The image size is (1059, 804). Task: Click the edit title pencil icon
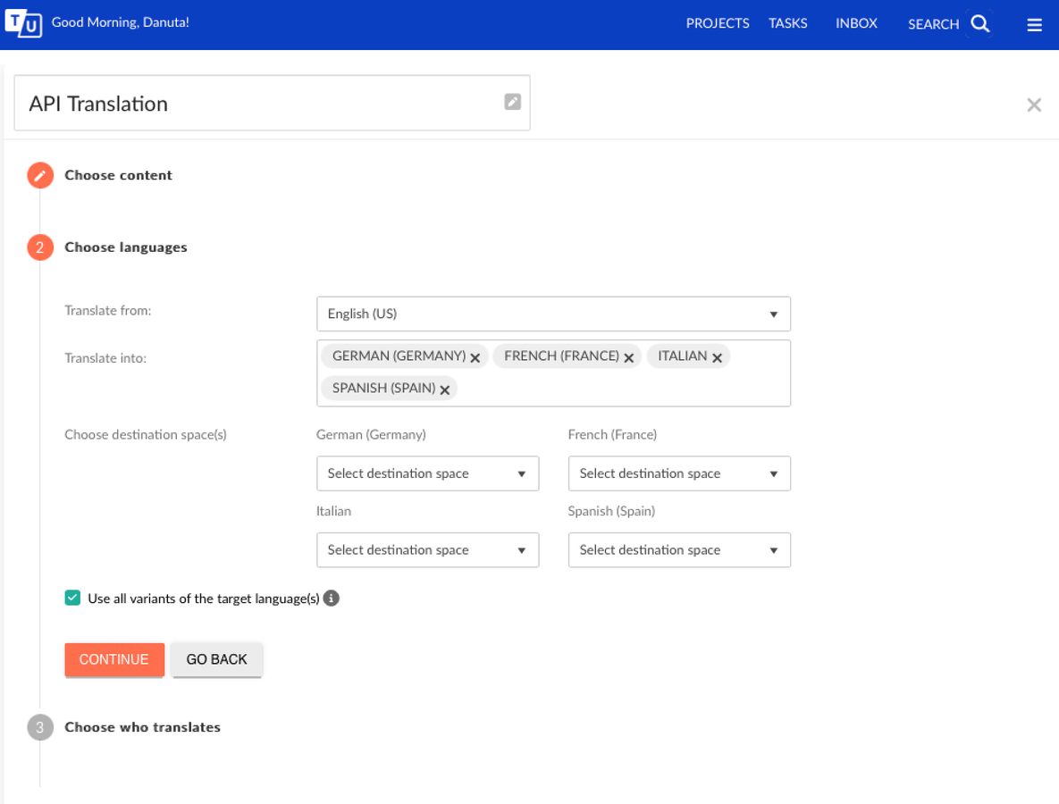pyautogui.click(x=513, y=102)
